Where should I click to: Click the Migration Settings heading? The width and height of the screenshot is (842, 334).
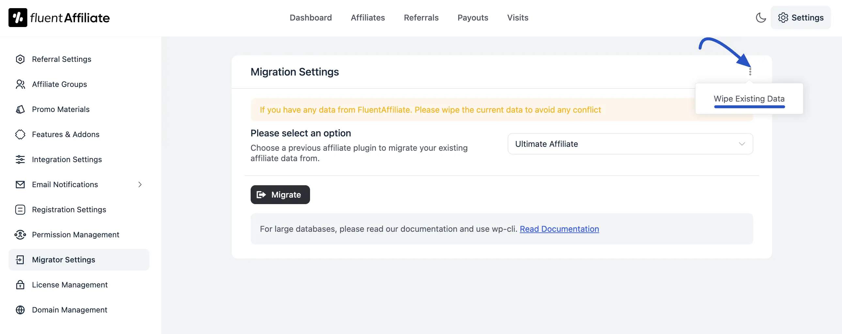click(x=294, y=72)
